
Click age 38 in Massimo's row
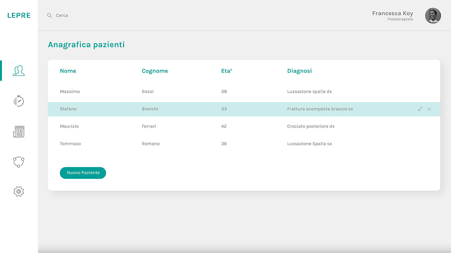point(224,92)
